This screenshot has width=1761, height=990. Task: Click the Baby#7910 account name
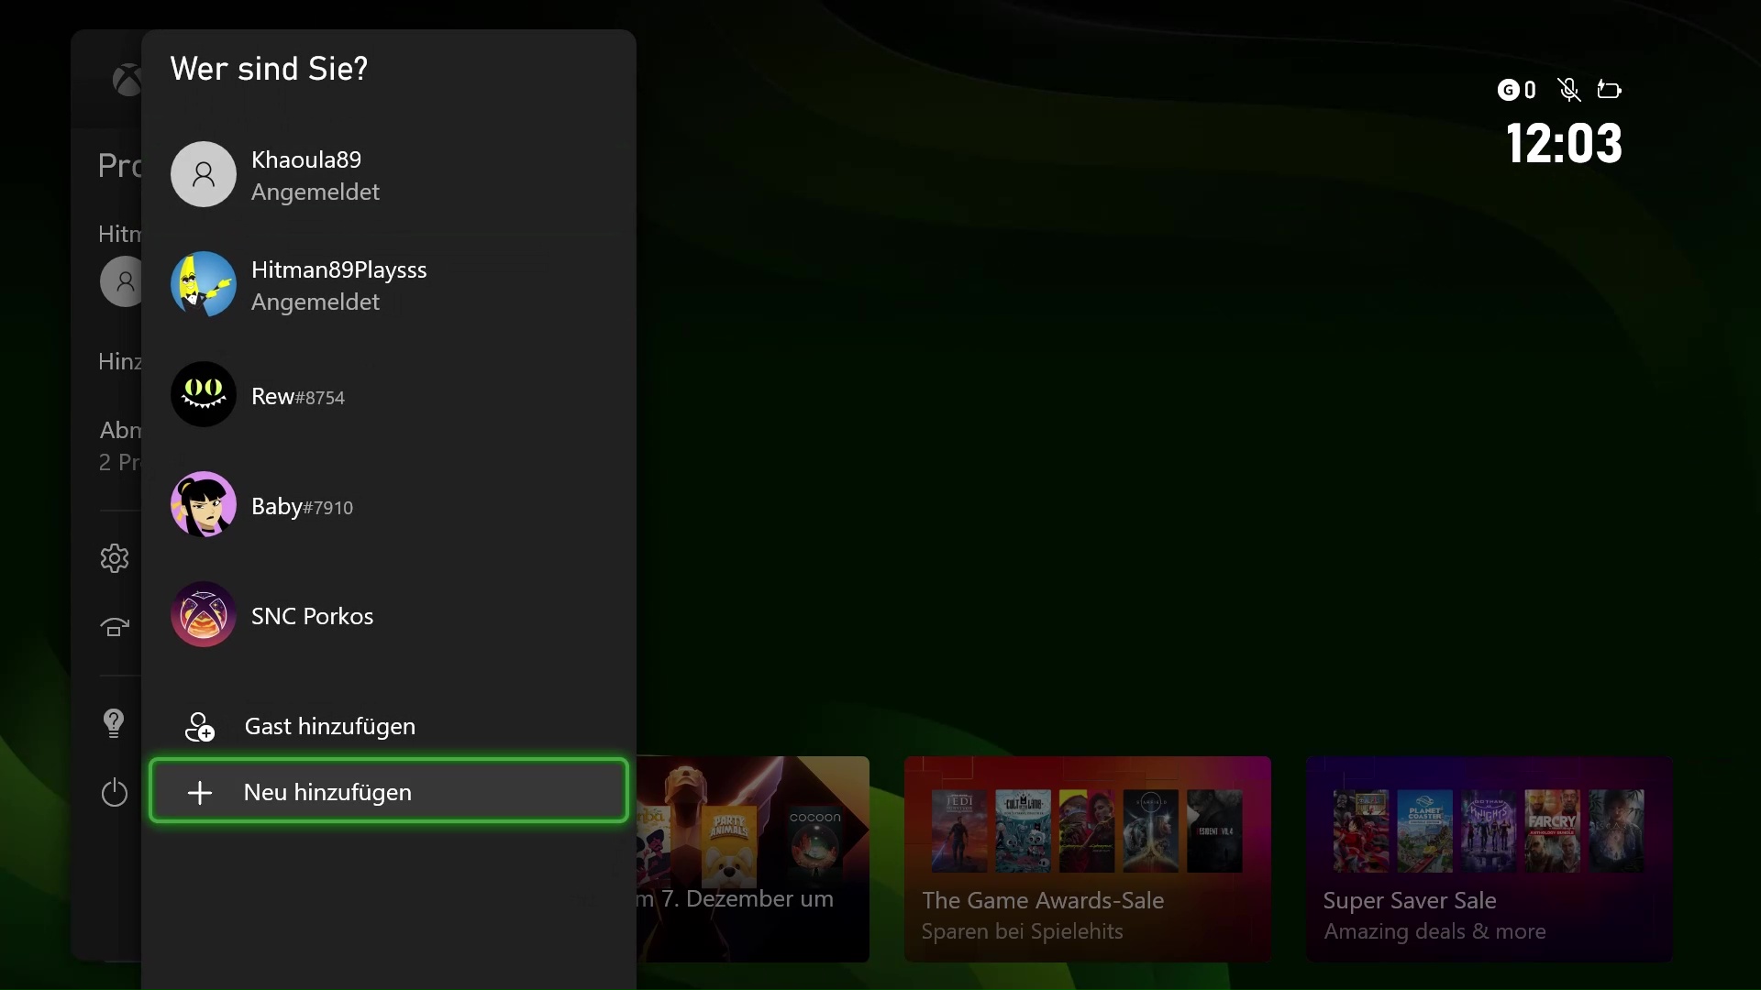302,507
